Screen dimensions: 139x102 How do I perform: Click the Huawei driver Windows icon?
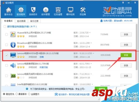[13, 34]
